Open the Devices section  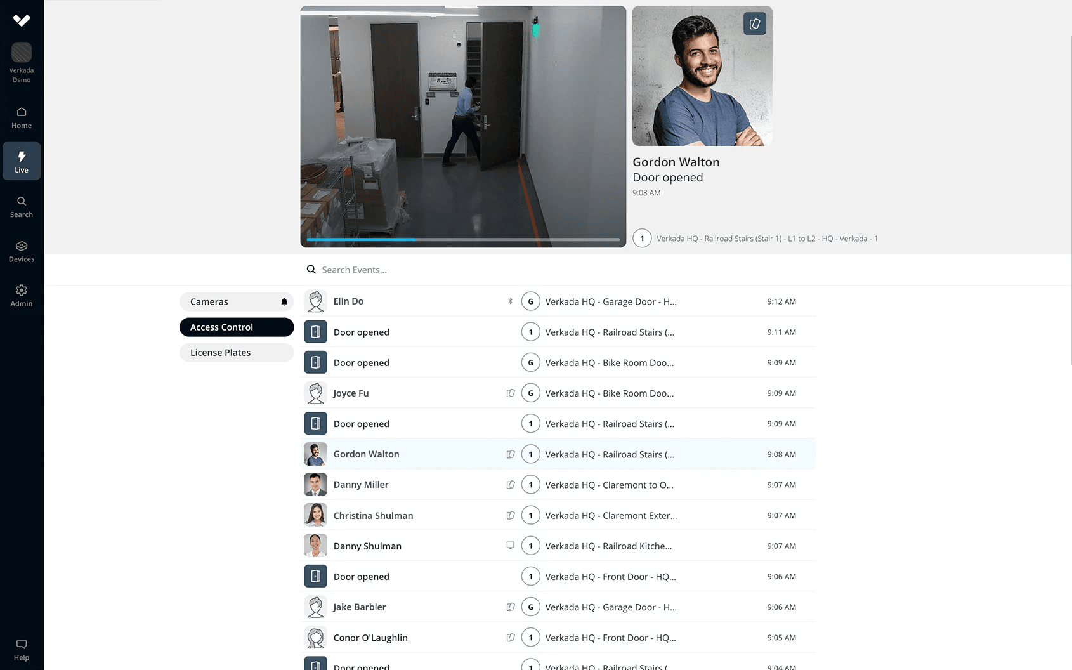(x=22, y=251)
